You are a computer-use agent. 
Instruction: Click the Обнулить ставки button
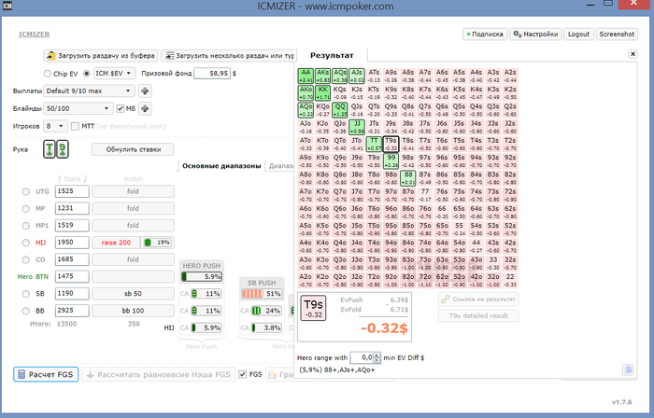[x=133, y=149]
